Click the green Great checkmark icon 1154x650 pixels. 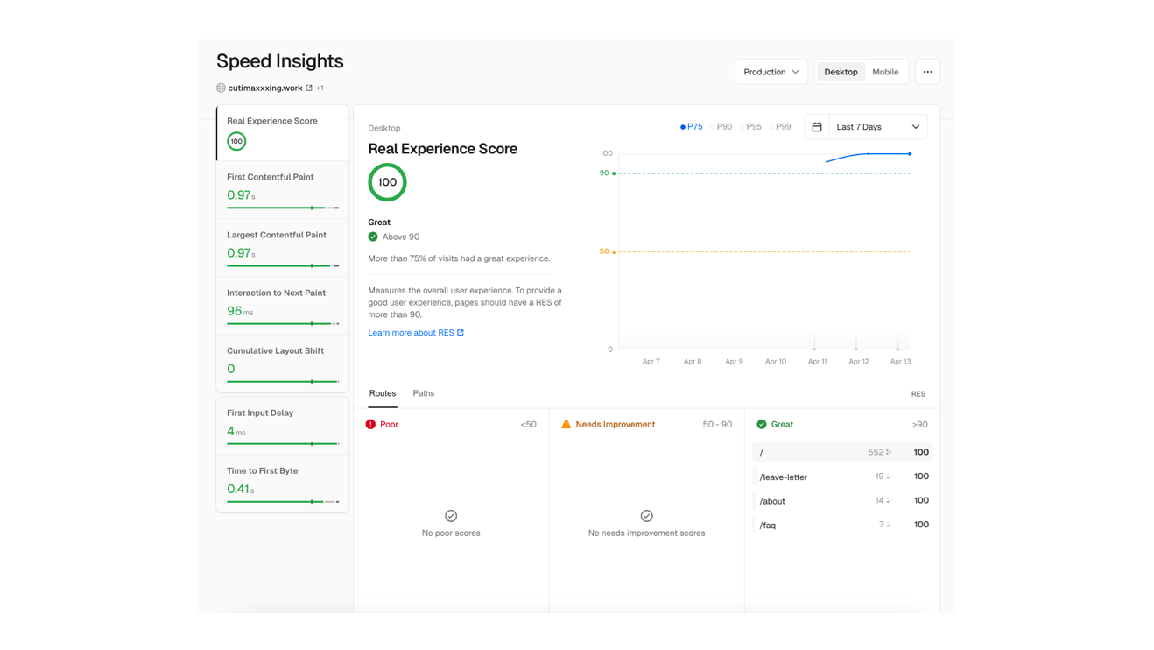[762, 424]
